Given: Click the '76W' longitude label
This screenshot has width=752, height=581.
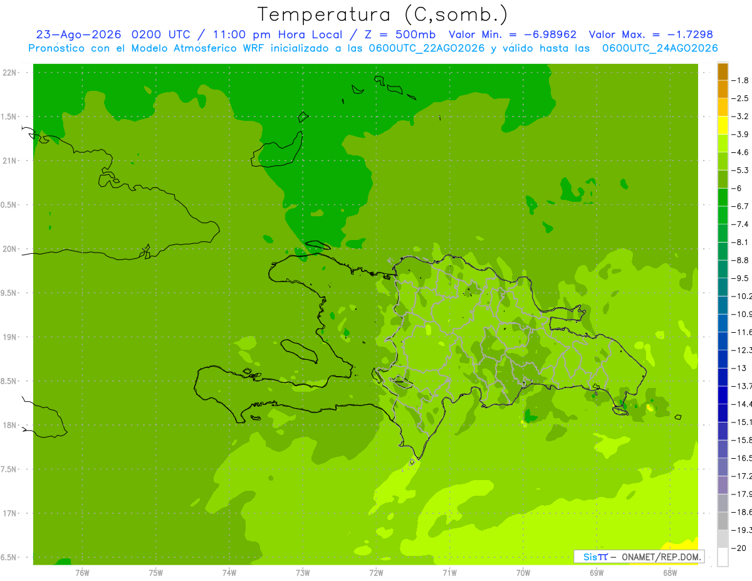Looking at the screenshot, I should [x=82, y=572].
